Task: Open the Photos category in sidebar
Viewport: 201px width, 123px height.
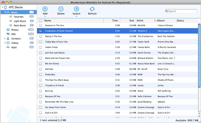Action: point(15,30)
